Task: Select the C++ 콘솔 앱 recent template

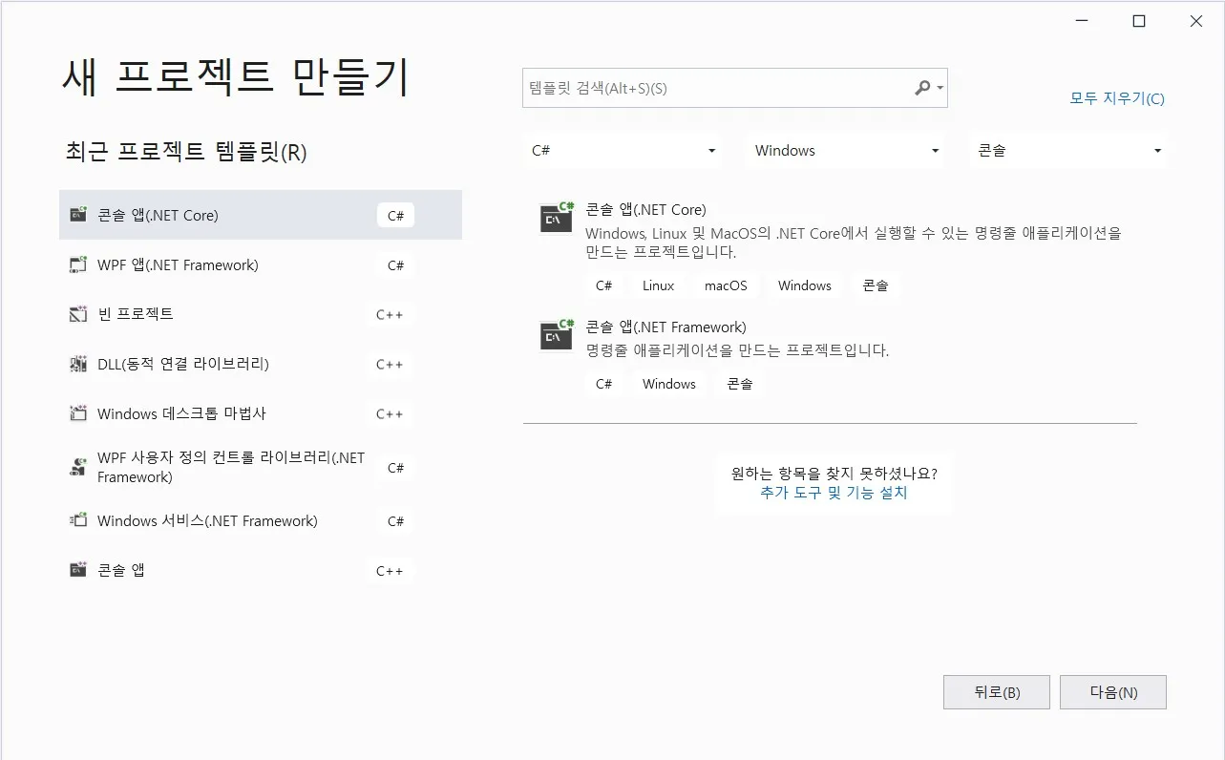Action: [x=261, y=570]
